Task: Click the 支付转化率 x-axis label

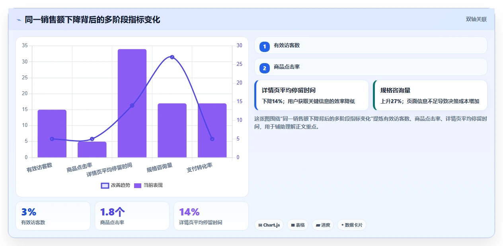Action: pyautogui.click(x=199, y=167)
